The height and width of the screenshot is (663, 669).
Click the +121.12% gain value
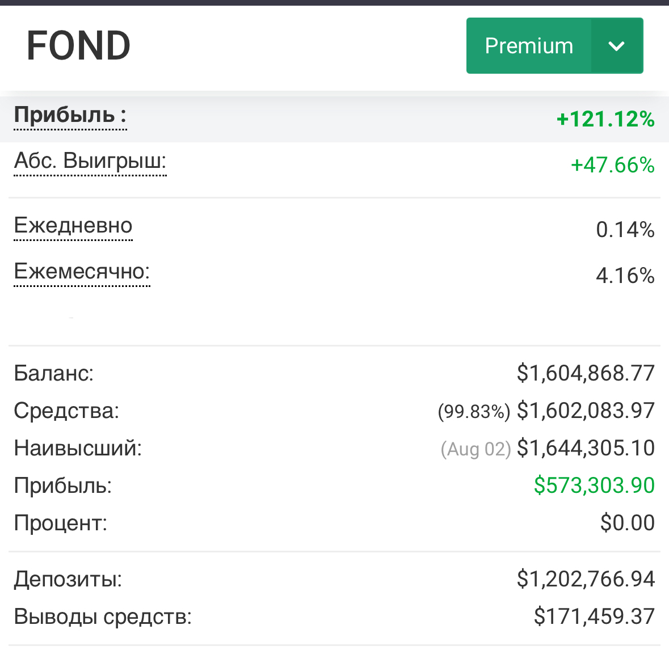click(x=605, y=120)
